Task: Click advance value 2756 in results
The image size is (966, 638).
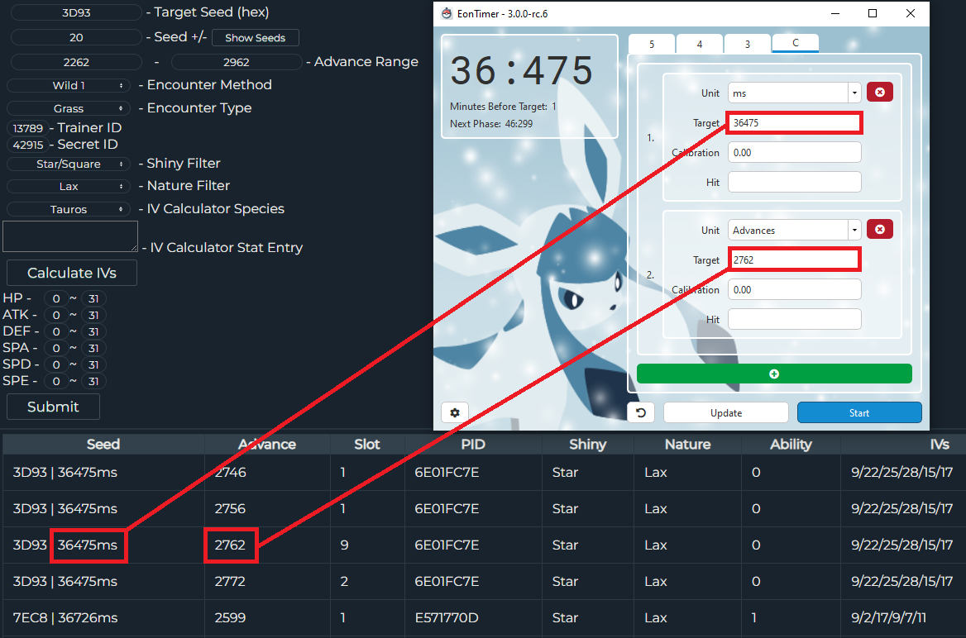Action: (231, 509)
